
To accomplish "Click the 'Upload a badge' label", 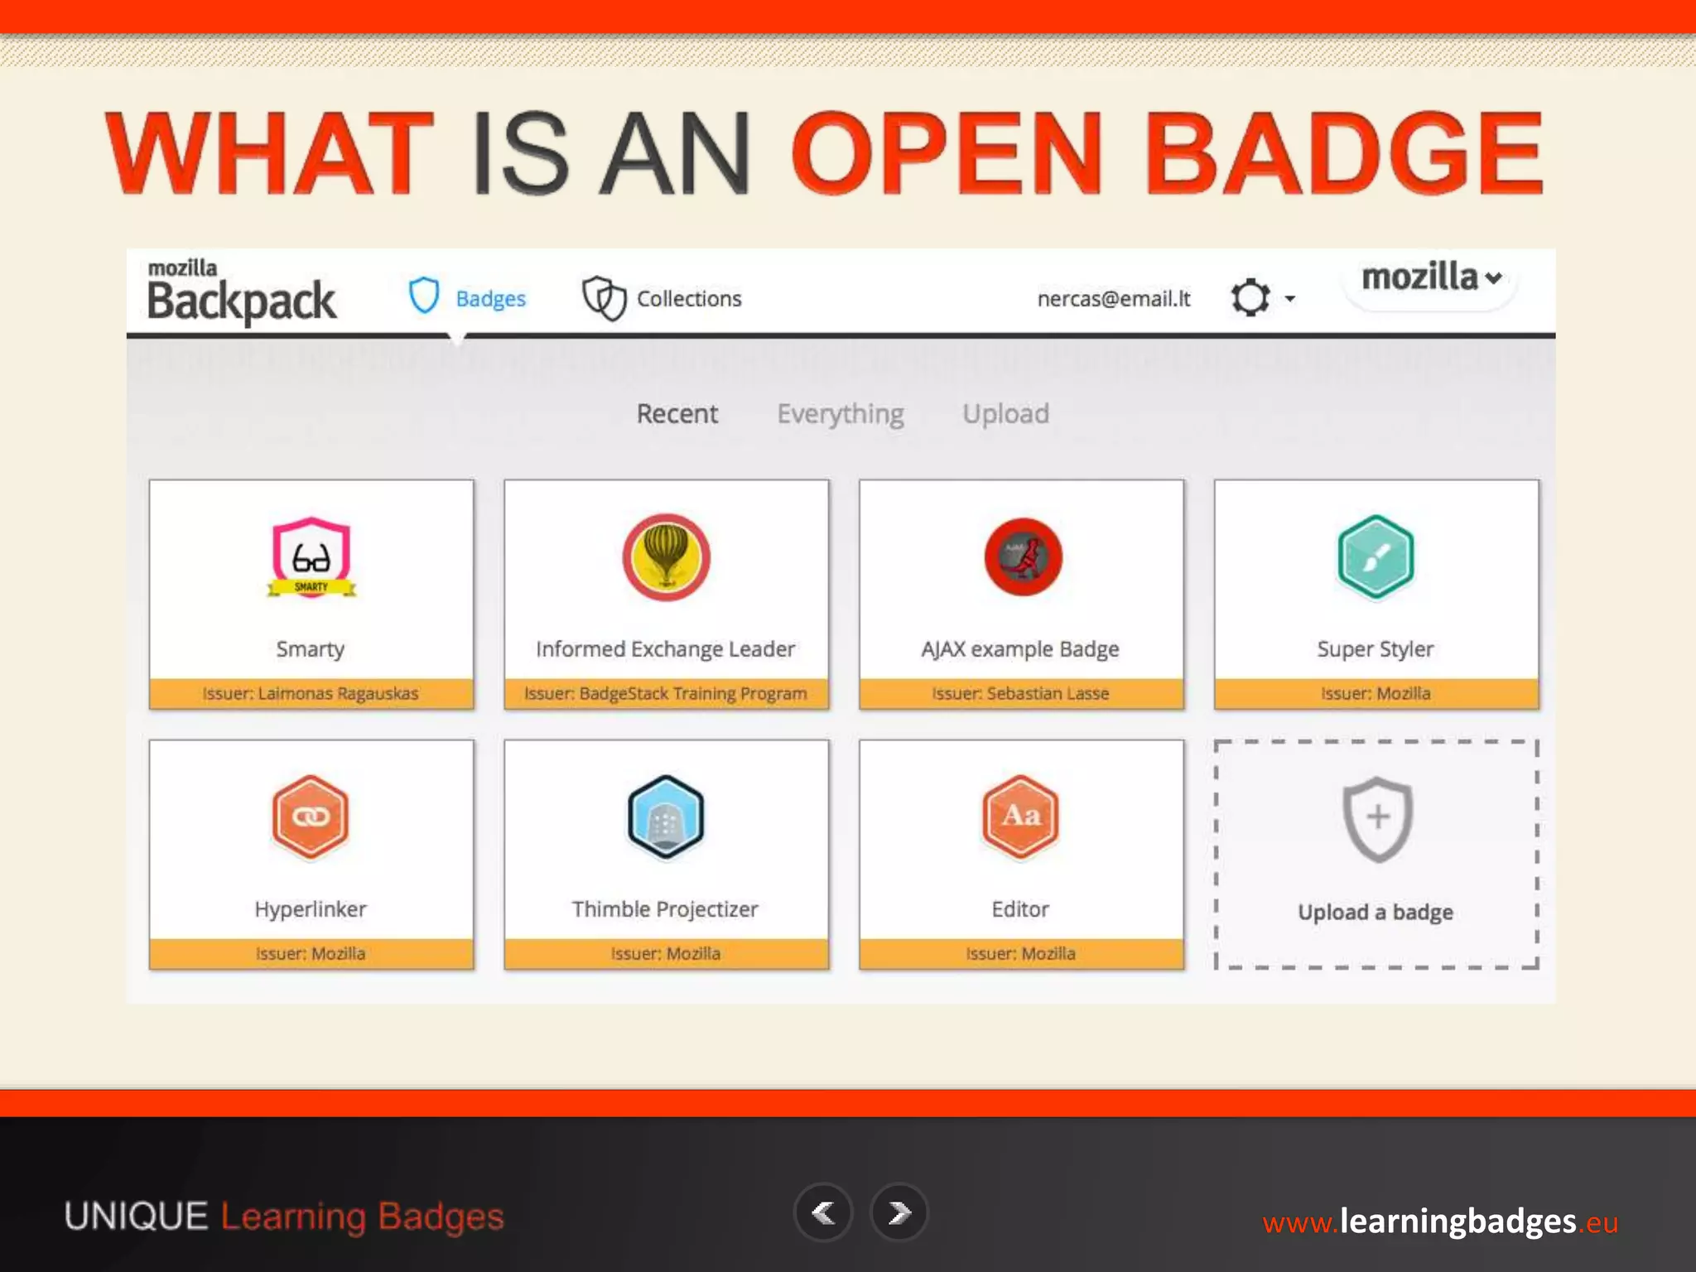I will (x=1376, y=913).
